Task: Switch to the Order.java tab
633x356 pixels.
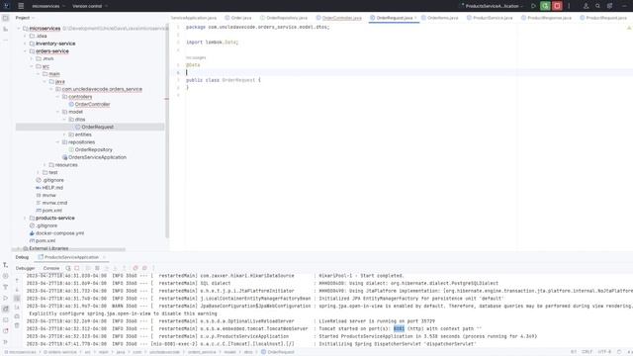Action: (x=238, y=18)
